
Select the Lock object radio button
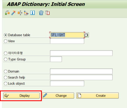pyautogui.click(x=6, y=84)
